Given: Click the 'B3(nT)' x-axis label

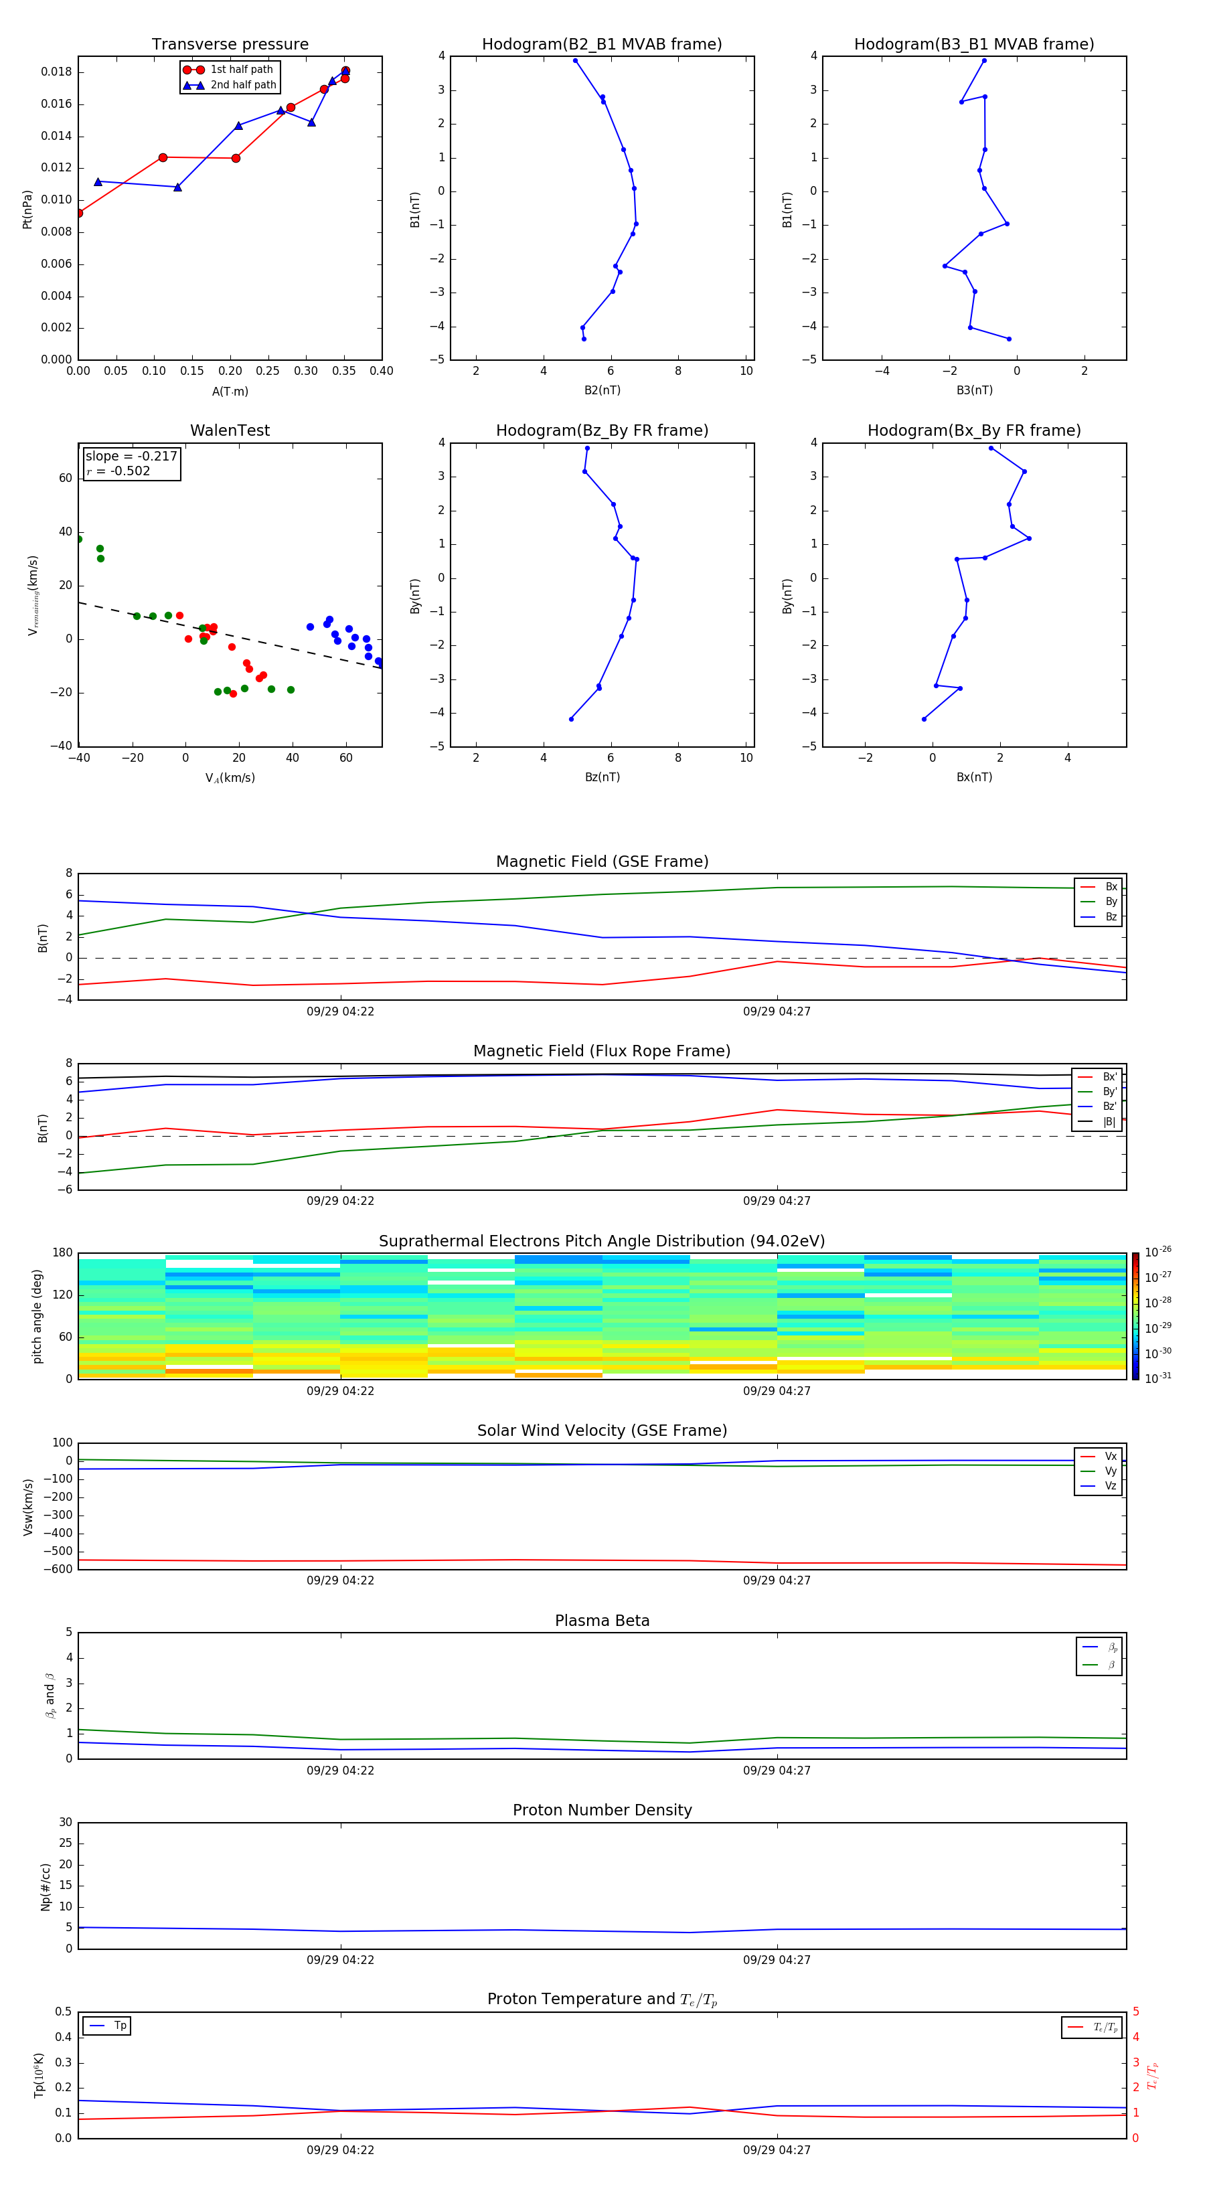Looking at the screenshot, I should pos(974,390).
